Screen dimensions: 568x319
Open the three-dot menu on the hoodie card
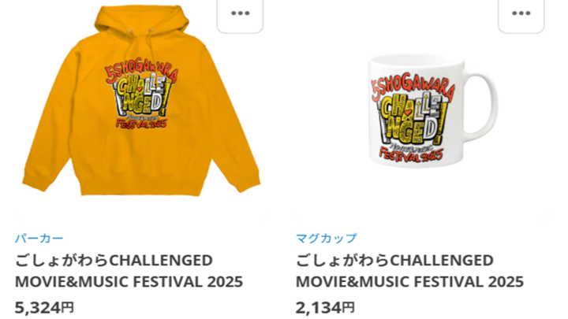coord(240,13)
